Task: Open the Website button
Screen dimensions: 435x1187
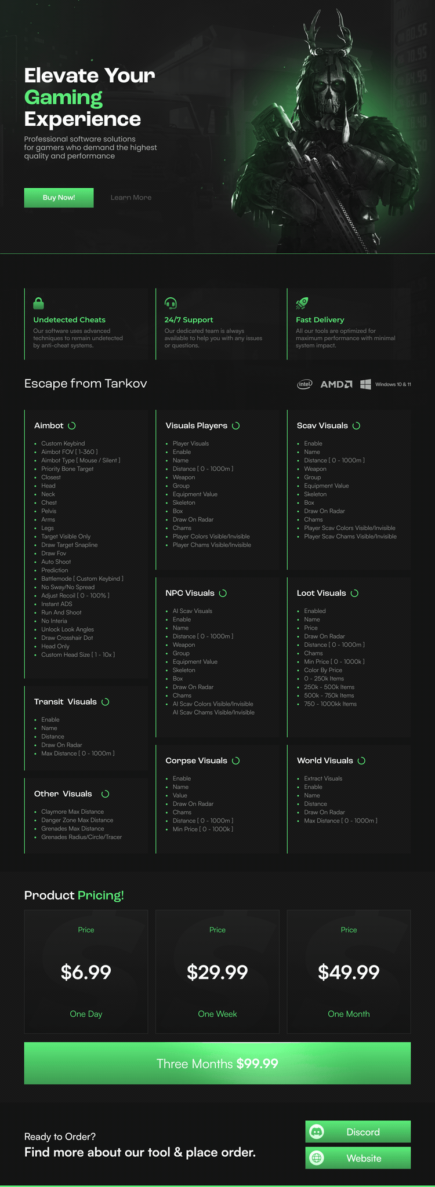Action: click(x=358, y=1157)
